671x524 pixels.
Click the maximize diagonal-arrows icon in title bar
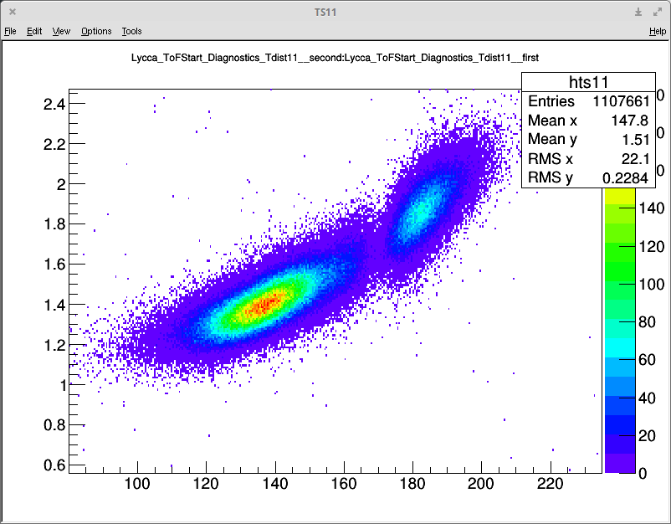tap(658, 12)
